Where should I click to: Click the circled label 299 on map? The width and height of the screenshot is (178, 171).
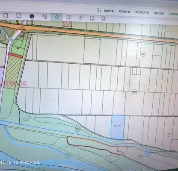[x=143, y=54]
